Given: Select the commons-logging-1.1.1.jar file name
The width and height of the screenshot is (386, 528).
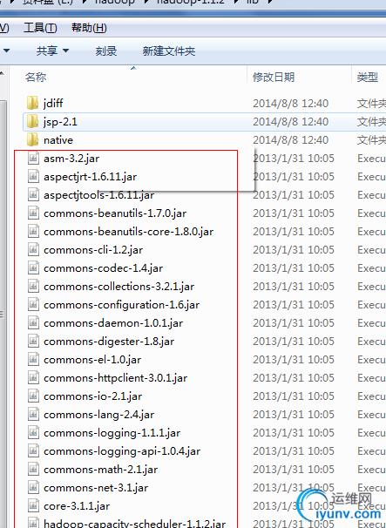Looking at the screenshot, I should (x=112, y=433).
